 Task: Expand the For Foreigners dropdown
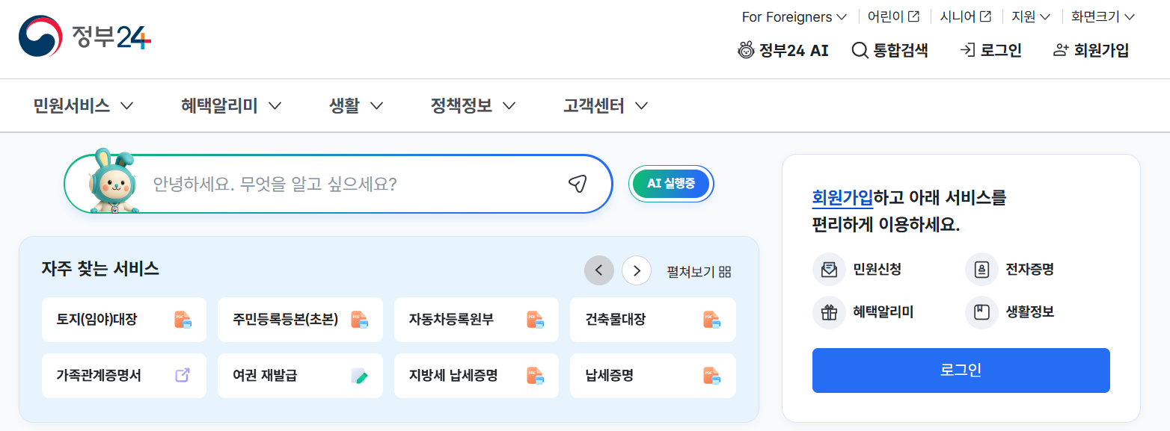pyautogui.click(x=792, y=16)
